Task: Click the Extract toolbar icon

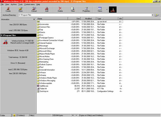Action: point(34,9)
